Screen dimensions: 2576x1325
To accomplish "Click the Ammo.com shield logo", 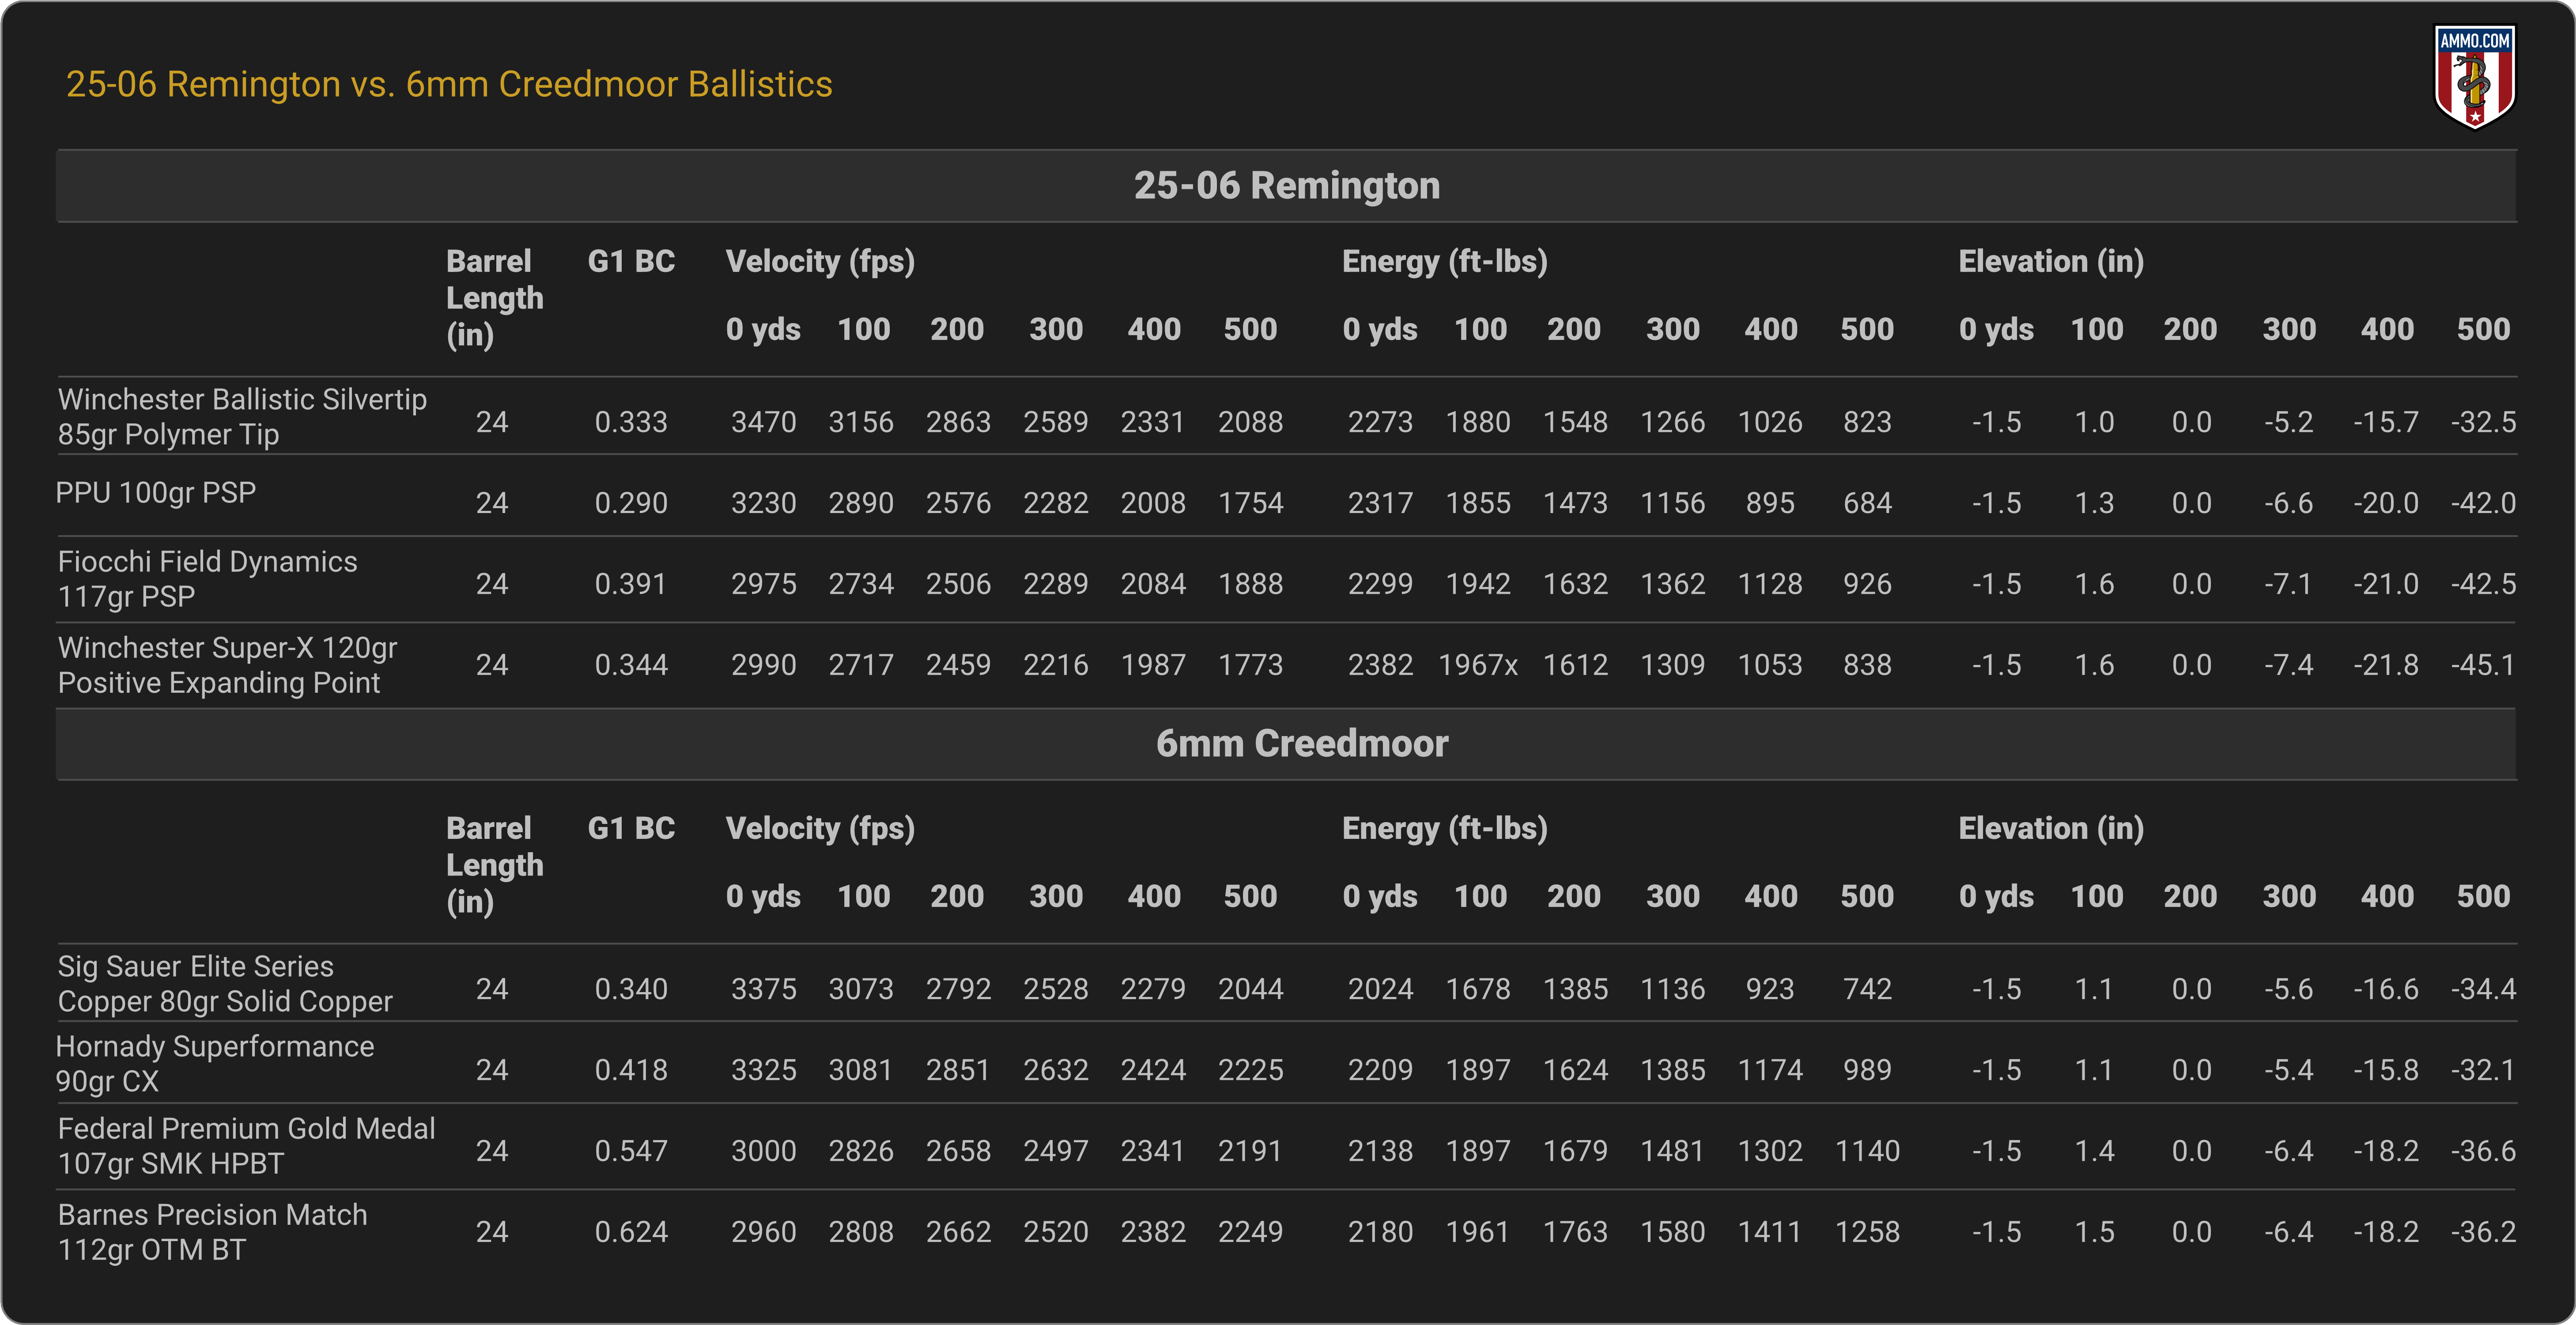I will coord(2474,77).
